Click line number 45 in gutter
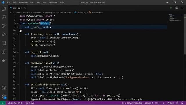 point(14,85)
